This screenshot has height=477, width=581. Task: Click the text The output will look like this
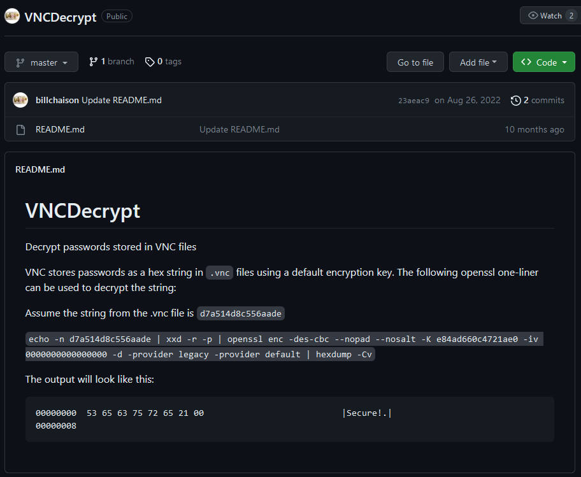[90, 380]
